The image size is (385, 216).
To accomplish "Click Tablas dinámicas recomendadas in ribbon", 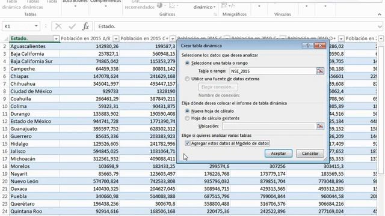I will (x=32, y=5).
